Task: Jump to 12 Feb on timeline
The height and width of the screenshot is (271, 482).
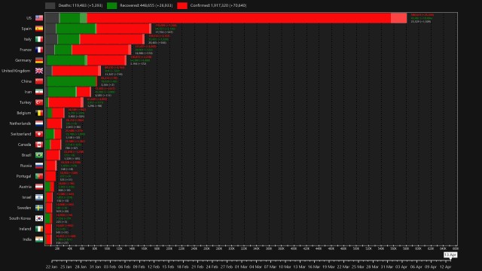Action: pyautogui.click(x=154, y=266)
